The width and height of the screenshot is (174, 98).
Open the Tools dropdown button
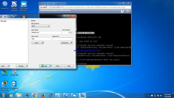tap(5, 66)
